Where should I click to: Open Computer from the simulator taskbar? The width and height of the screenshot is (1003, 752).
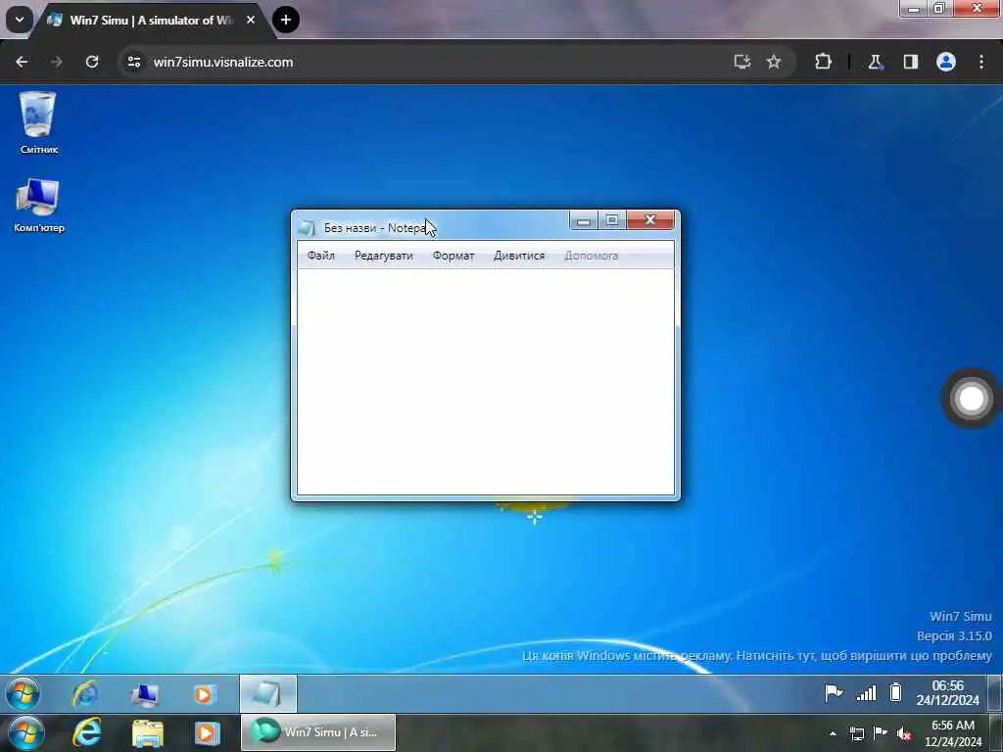[145, 694]
